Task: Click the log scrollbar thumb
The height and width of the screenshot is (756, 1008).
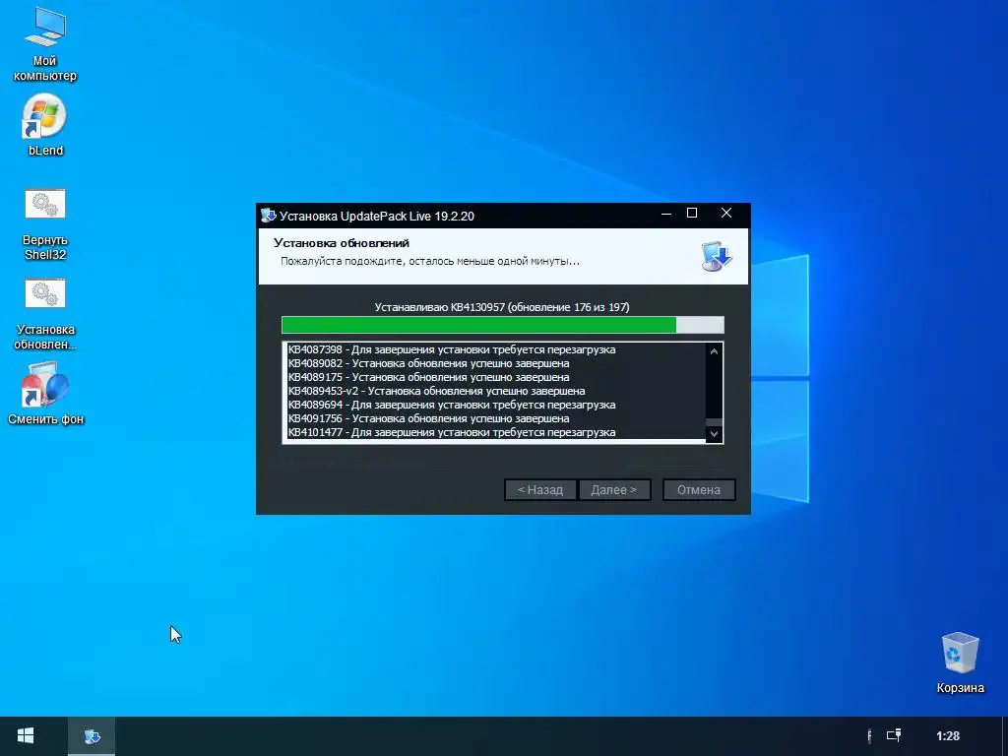Action: 714,422
